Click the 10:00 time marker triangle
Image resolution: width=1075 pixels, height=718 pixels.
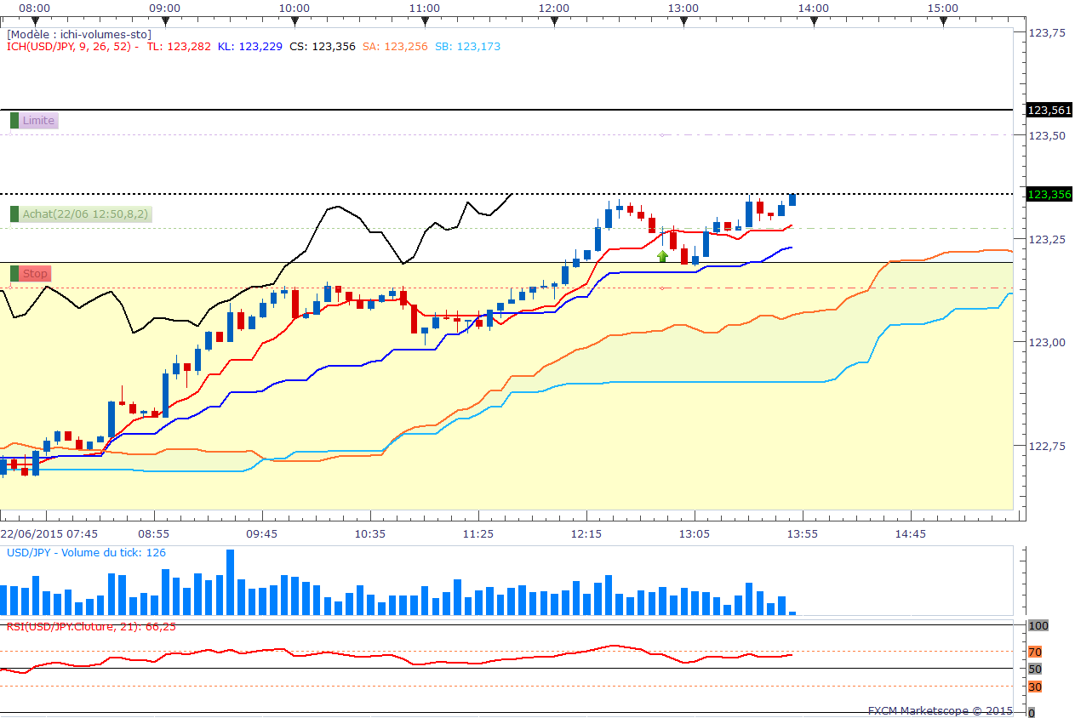coord(294,21)
